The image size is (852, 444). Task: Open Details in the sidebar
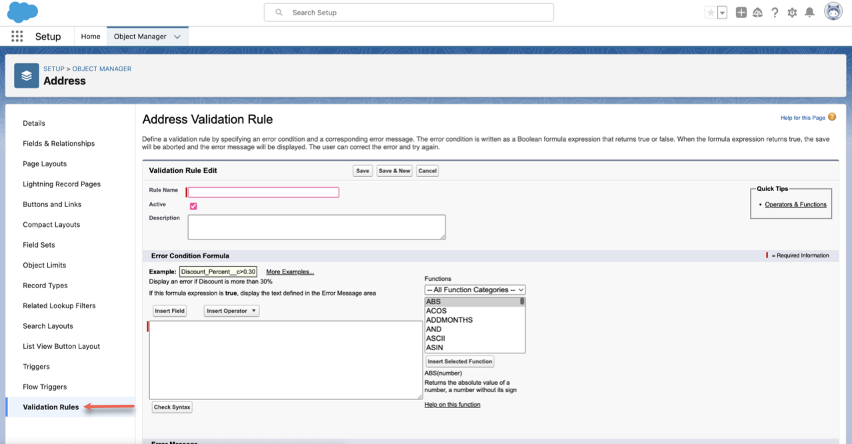point(34,123)
